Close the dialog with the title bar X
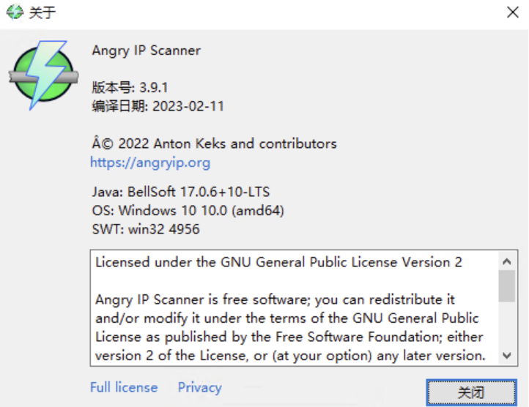529x407 pixels. point(512,12)
